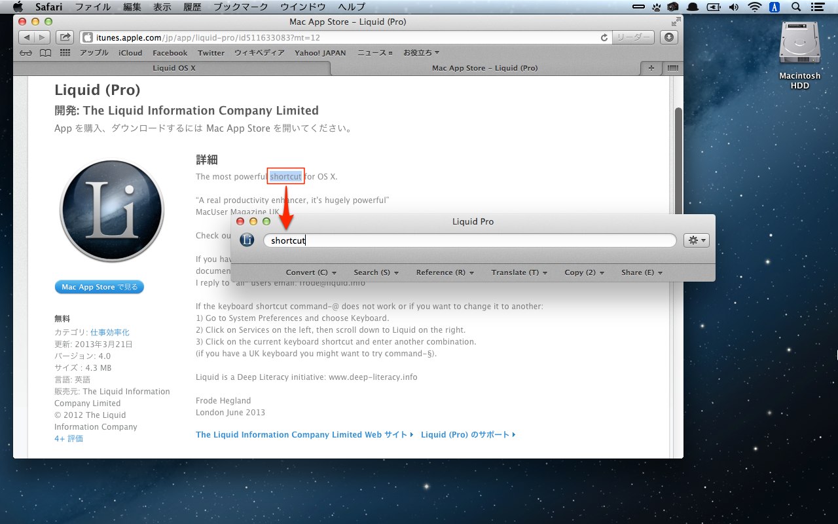Open the お役立ち bookmarks folder
The image size is (838, 524).
click(x=421, y=52)
